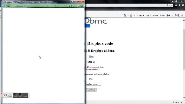The height and width of the screenshot is (104, 185).
Task: Go to Home via house icon
Action: (x=176, y=5)
